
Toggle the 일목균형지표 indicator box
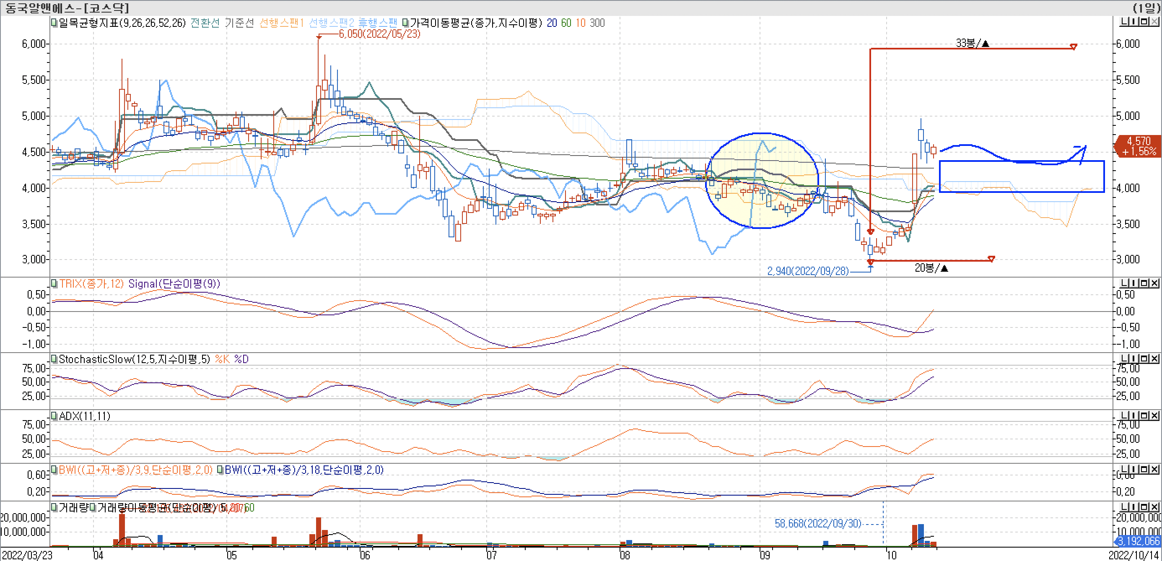coord(54,23)
